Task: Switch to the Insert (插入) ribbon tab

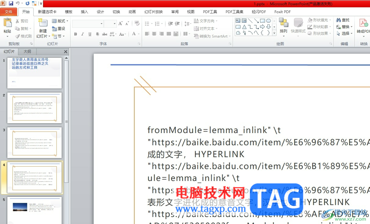Action: [85, 12]
